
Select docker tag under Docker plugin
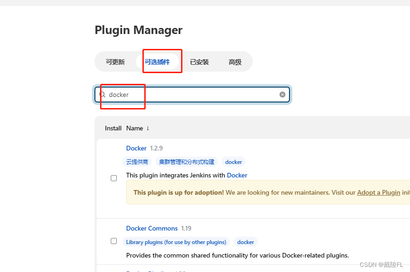point(233,162)
